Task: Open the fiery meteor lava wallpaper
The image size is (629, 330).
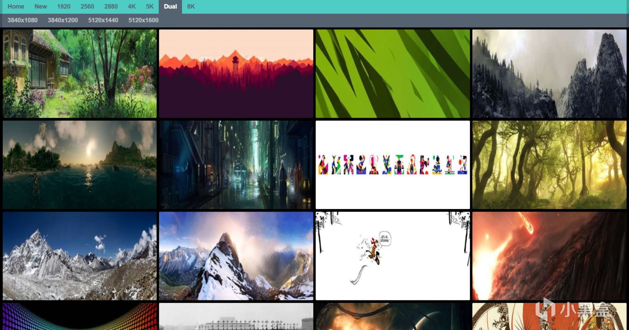Action: [549, 256]
